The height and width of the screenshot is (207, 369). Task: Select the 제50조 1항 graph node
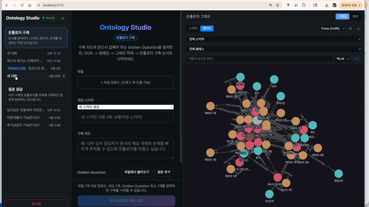[210, 153]
